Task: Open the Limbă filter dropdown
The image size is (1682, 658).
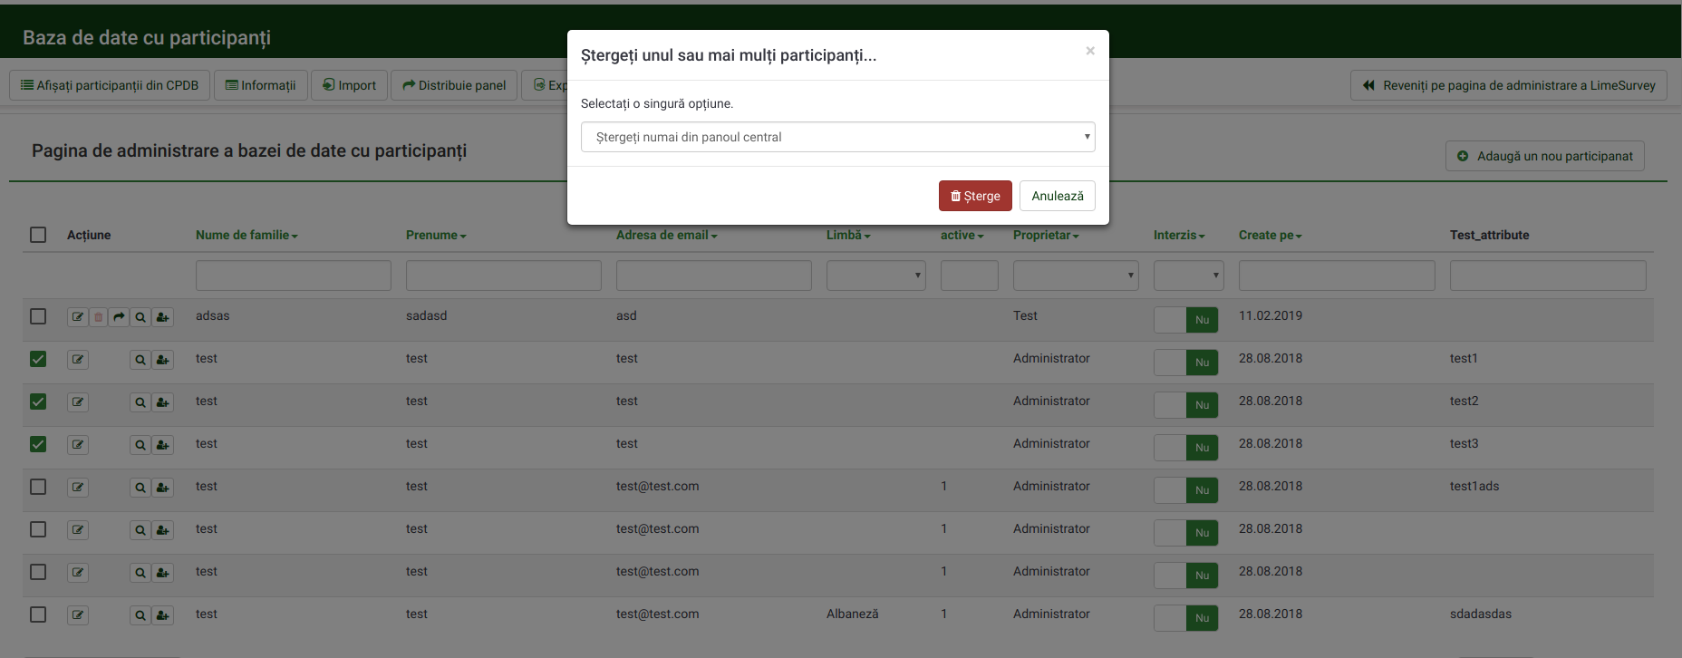Action: tap(876, 276)
